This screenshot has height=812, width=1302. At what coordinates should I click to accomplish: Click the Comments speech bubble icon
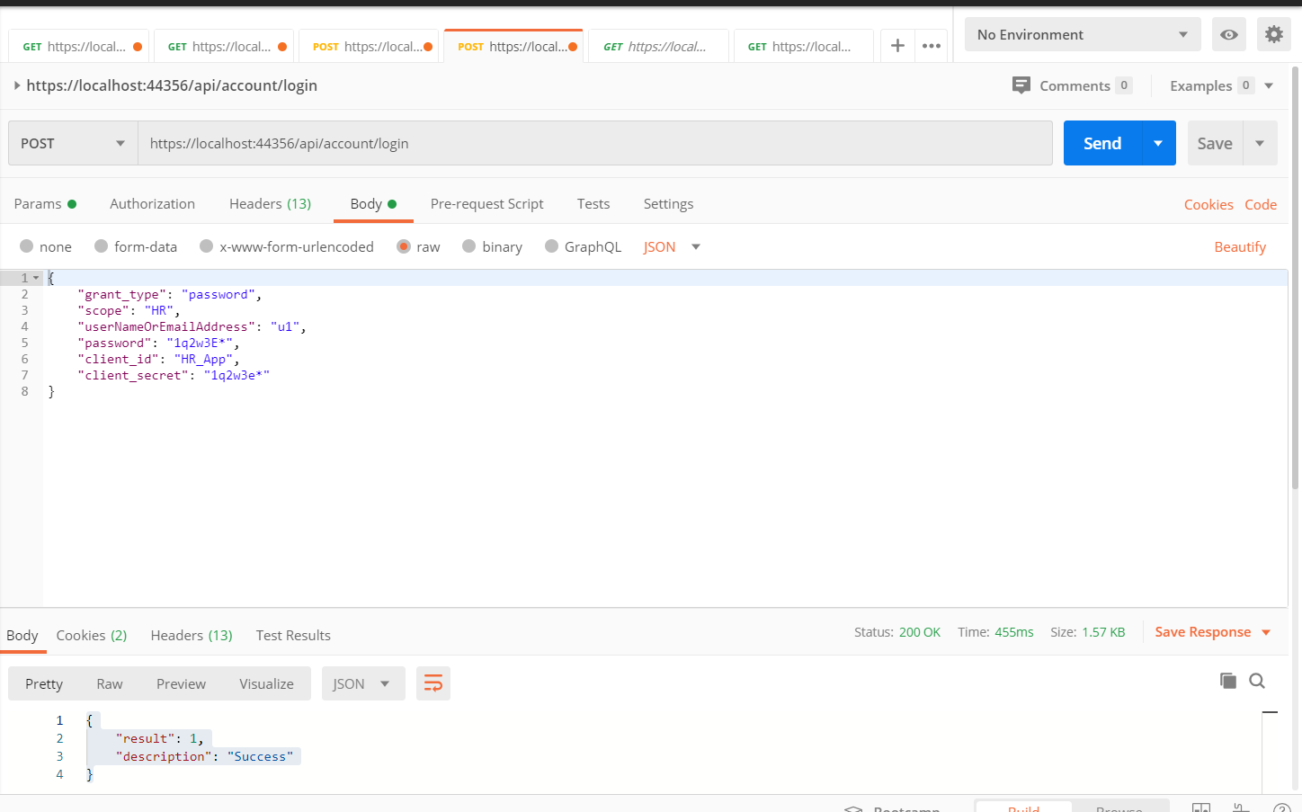[x=1021, y=85]
